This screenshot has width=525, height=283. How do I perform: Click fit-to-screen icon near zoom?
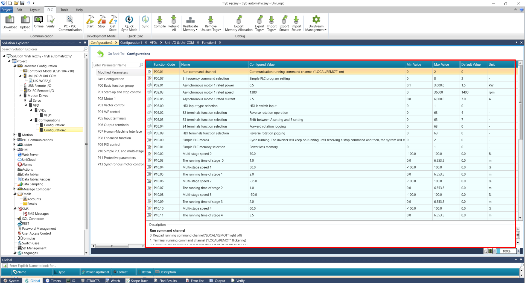click(x=491, y=251)
